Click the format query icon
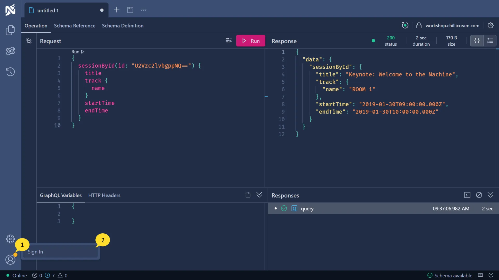Screen dimensions: 499x280 click(x=228, y=41)
